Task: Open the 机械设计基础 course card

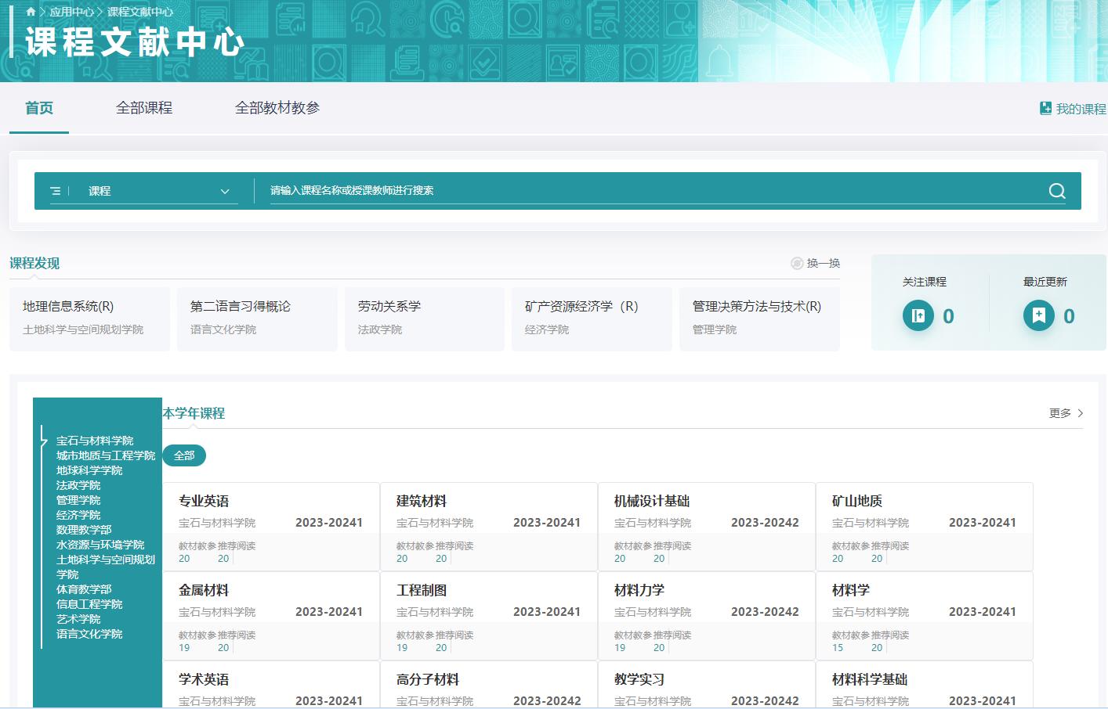Action: click(705, 526)
